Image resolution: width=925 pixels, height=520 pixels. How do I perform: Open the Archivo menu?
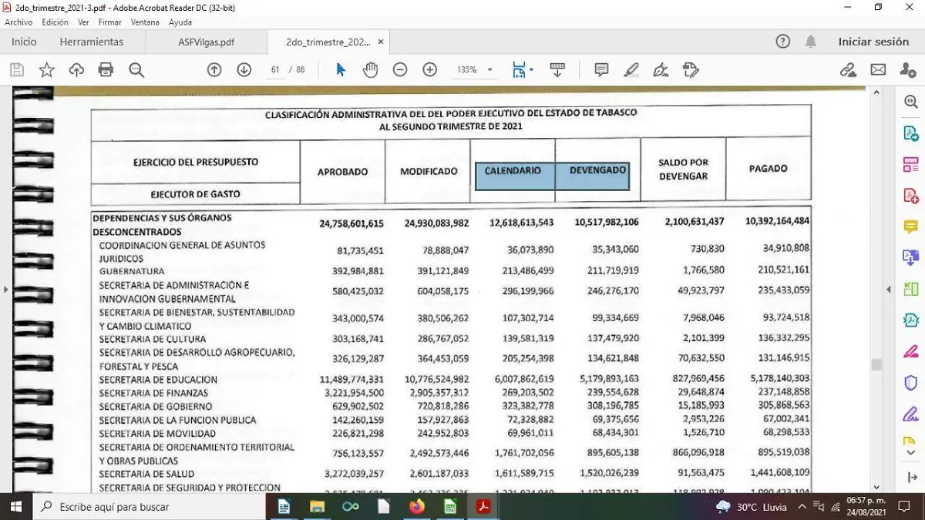tap(18, 22)
